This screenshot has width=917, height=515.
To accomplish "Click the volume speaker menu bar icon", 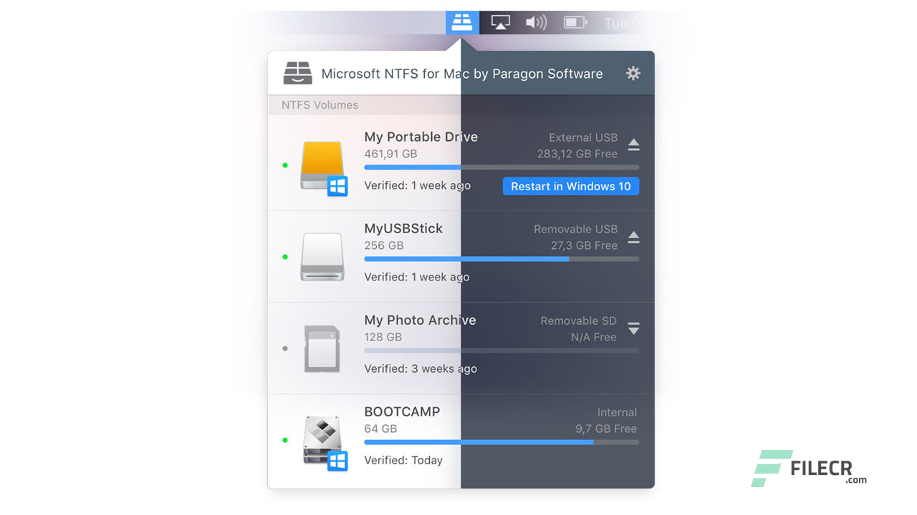I will 536,22.
